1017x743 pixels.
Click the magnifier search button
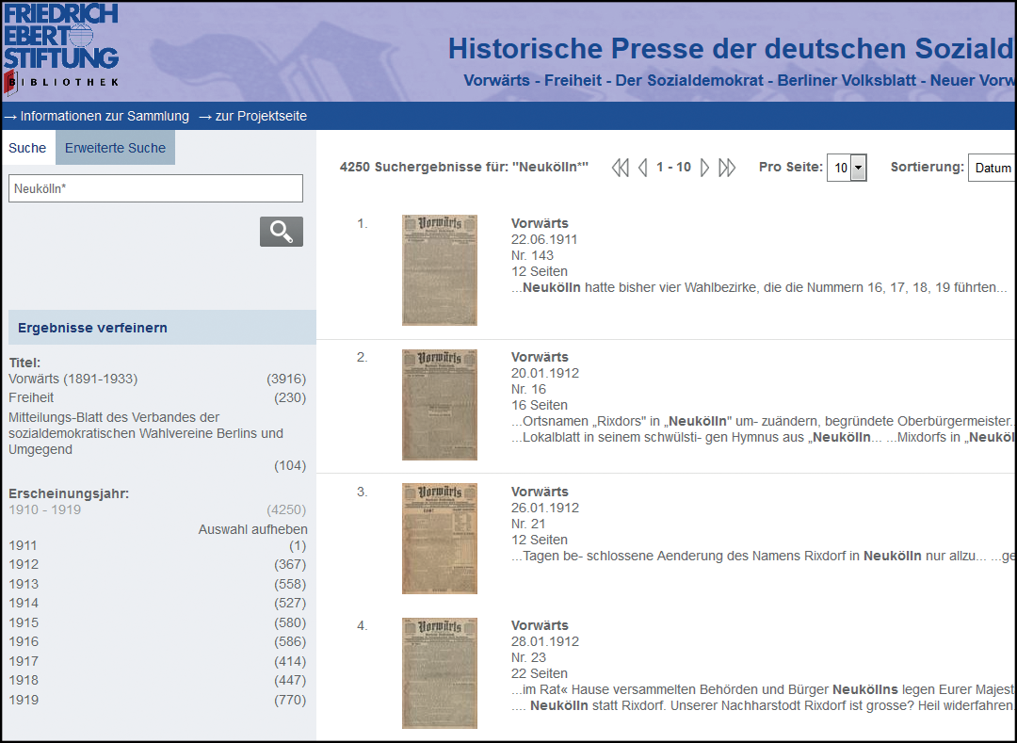[x=282, y=232]
